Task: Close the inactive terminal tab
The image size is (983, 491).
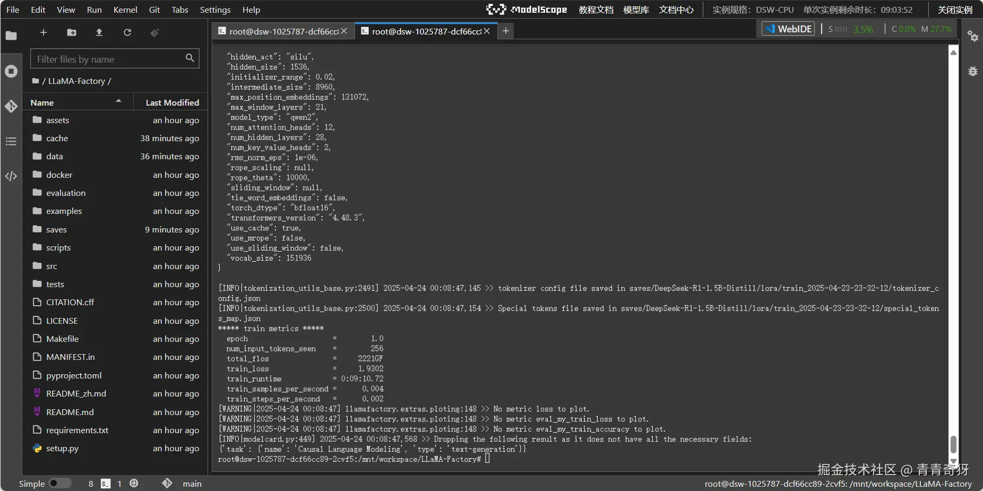Action: 344,31
